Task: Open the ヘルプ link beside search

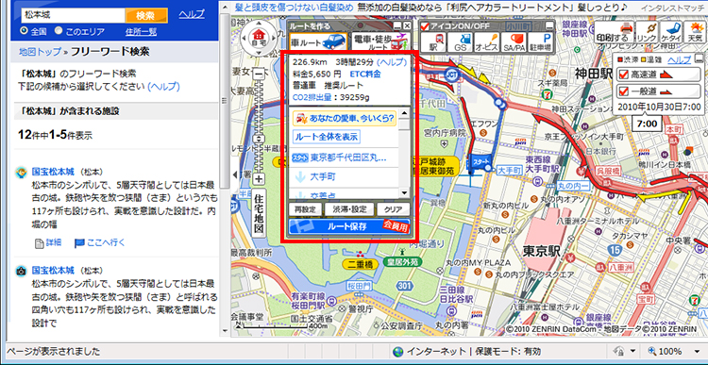Action: point(192,14)
